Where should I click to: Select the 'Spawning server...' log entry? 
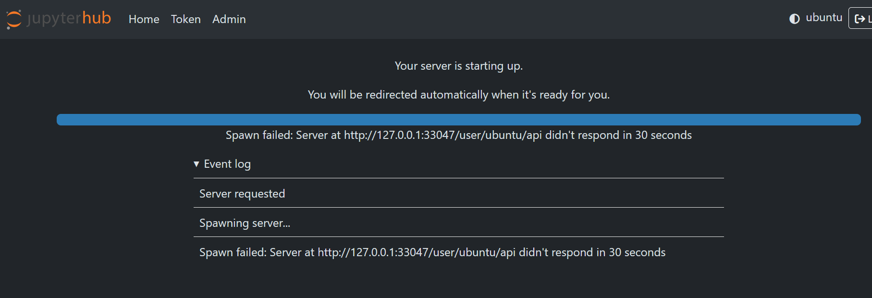click(x=458, y=223)
